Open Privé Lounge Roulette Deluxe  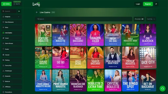(x=43, y=80)
